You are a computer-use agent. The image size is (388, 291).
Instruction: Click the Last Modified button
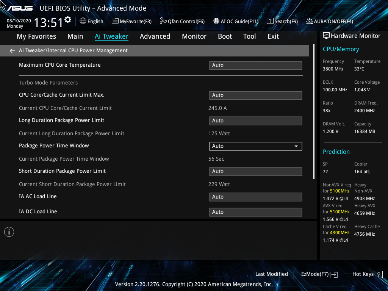tap(271, 274)
